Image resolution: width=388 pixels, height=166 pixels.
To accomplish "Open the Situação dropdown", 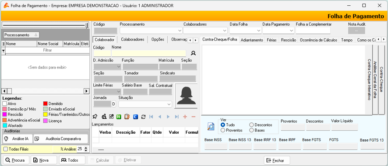I will tap(169, 104).
